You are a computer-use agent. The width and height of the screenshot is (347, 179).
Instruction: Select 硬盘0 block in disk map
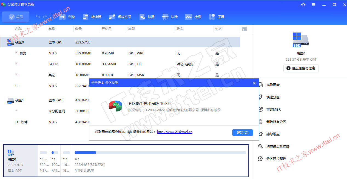21,160
